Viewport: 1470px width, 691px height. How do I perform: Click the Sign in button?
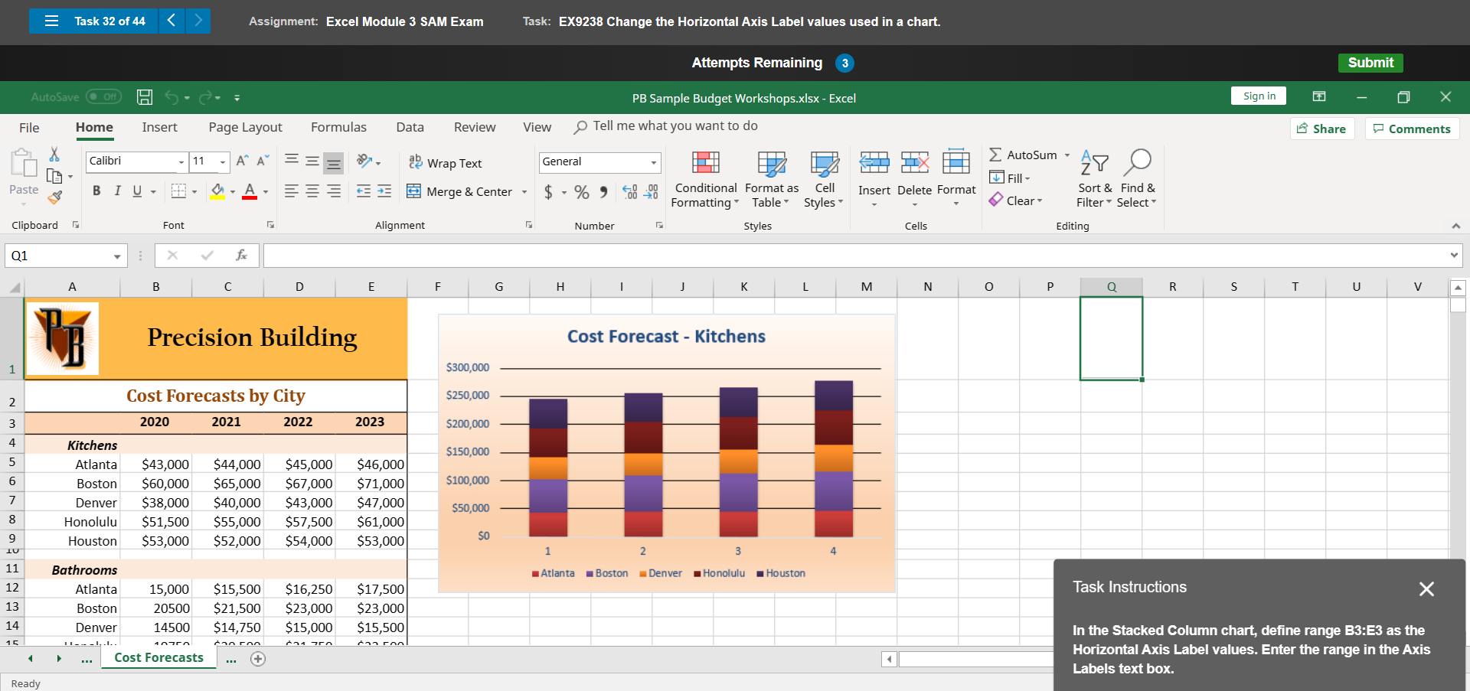tap(1259, 96)
